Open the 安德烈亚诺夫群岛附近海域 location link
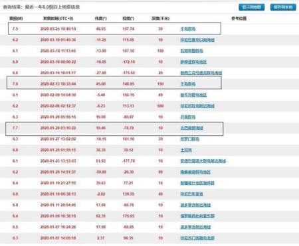Viewport: 299px width, 246px height. coord(203,161)
